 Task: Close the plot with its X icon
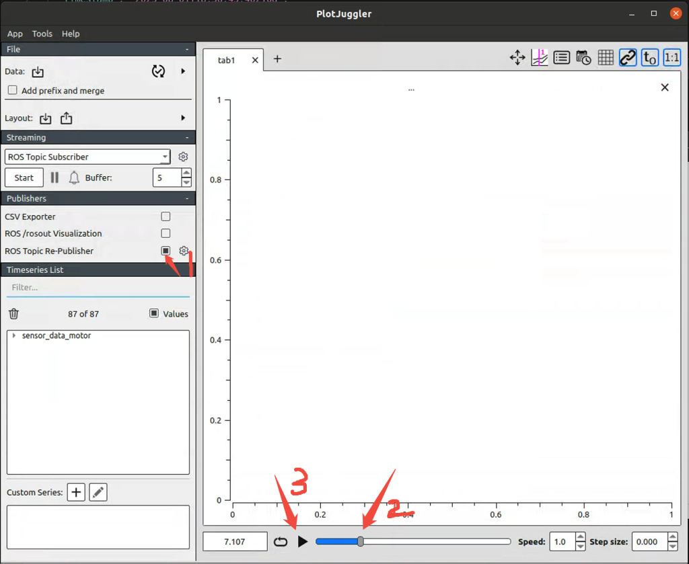coord(665,87)
